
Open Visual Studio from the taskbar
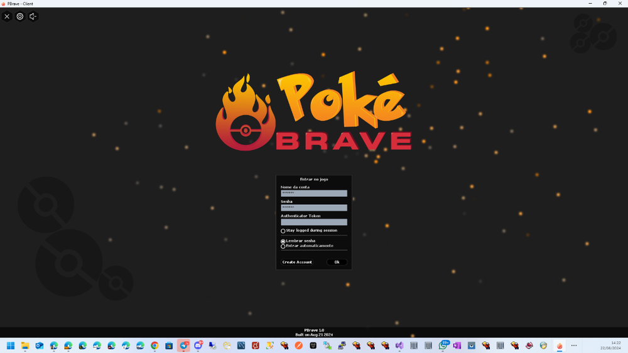coord(399,345)
